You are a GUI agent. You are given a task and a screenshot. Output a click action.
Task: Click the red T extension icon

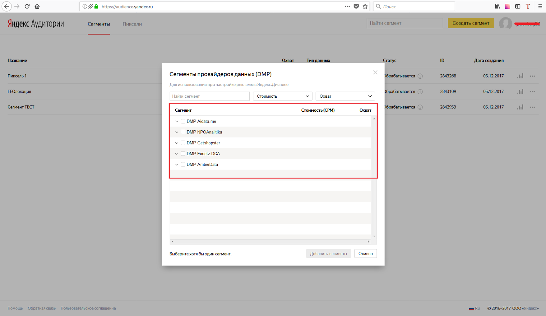click(x=528, y=6)
